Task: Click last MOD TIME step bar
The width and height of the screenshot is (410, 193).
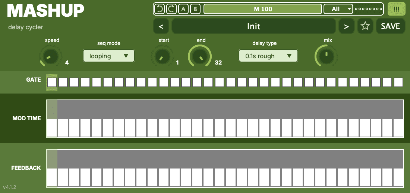Action: point(398,118)
